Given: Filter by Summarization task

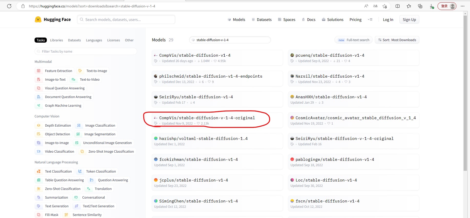Looking at the screenshot, I should tap(52, 197).
